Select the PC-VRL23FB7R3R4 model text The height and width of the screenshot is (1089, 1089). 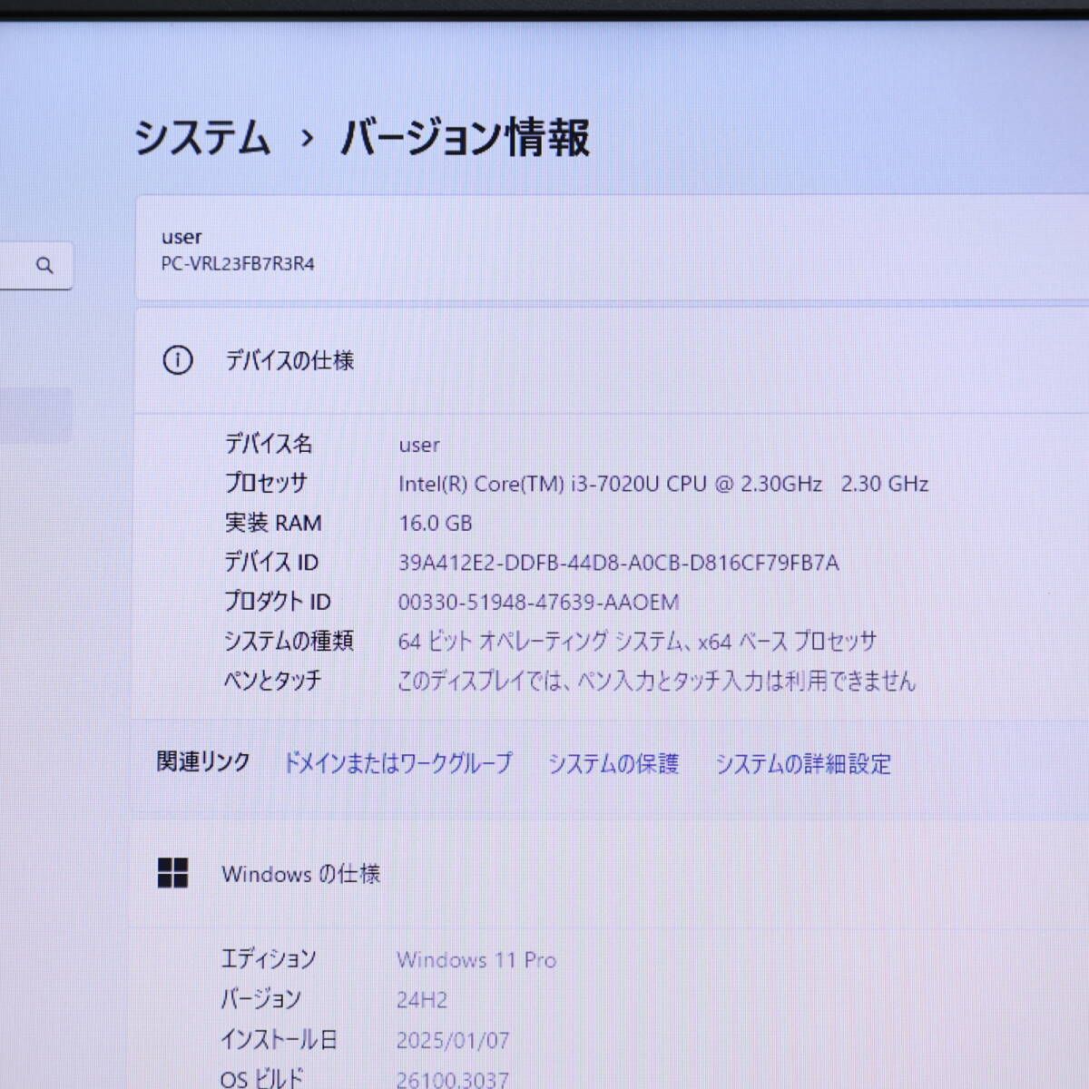[238, 264]
